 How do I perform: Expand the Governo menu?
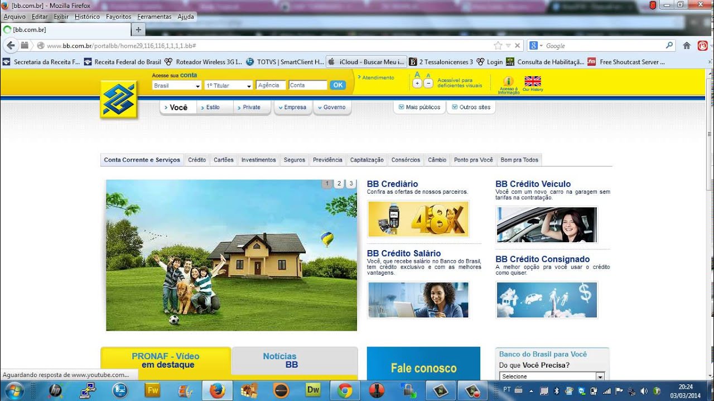click(332, 107)
